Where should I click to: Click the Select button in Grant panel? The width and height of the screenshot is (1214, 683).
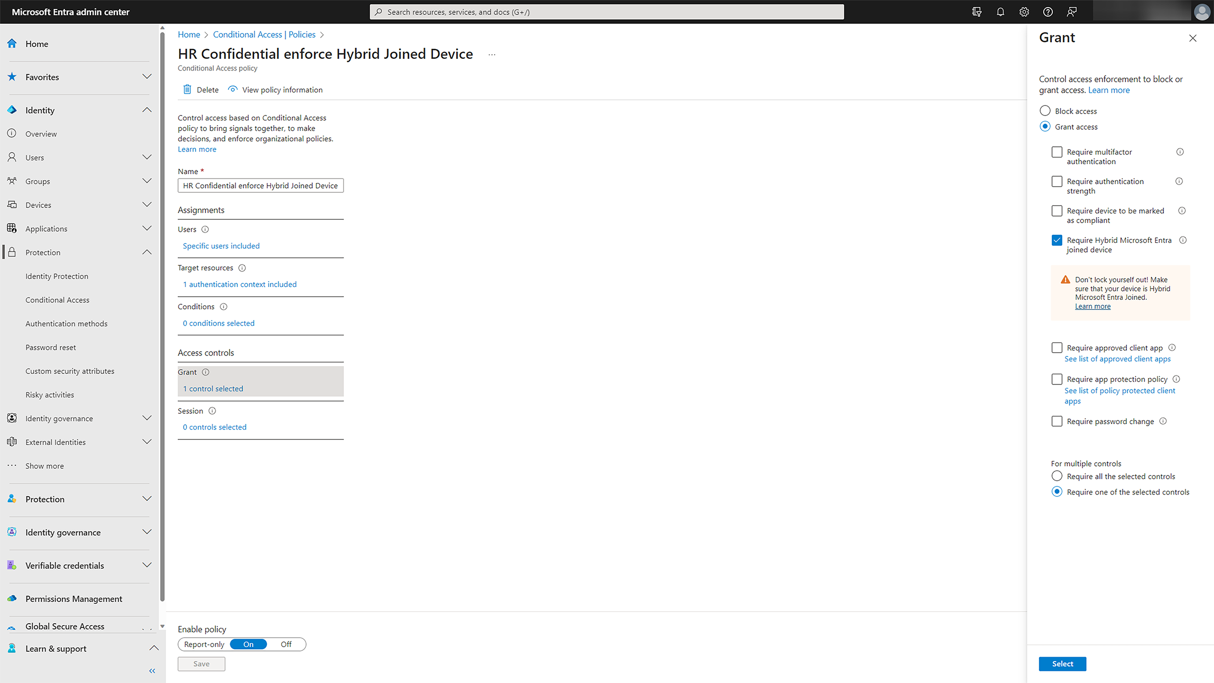[1062, 664]
